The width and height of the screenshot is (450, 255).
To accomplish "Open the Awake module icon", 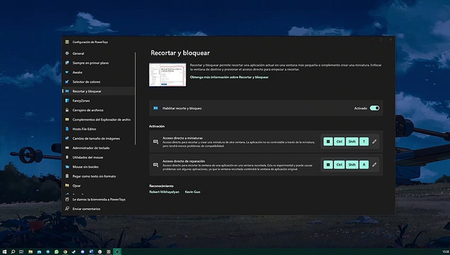I will pyautogui.click(x=67, y=72).
